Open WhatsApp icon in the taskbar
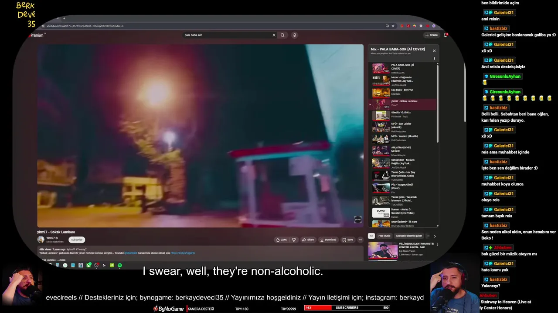This screenshot has width=558, height=313. coord(65,265)
